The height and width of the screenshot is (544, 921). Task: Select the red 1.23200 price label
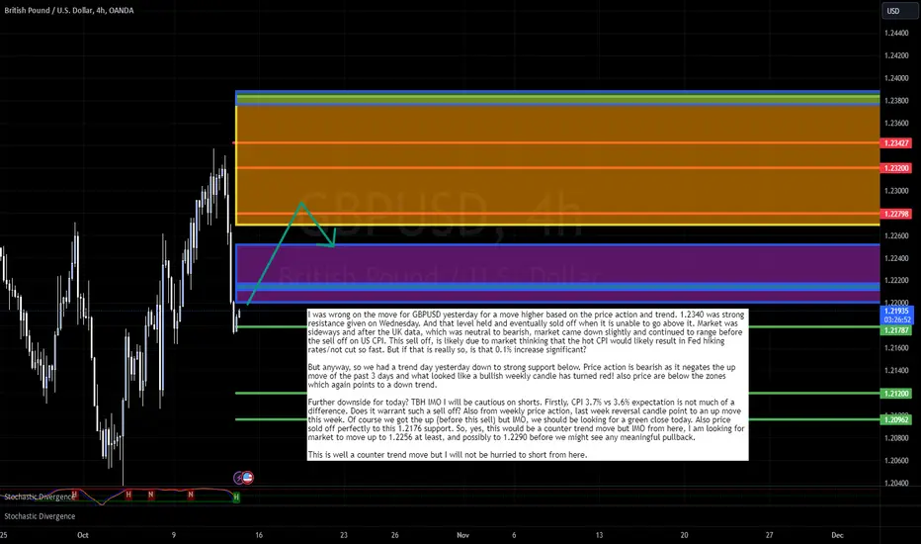(x=896, y=168)
